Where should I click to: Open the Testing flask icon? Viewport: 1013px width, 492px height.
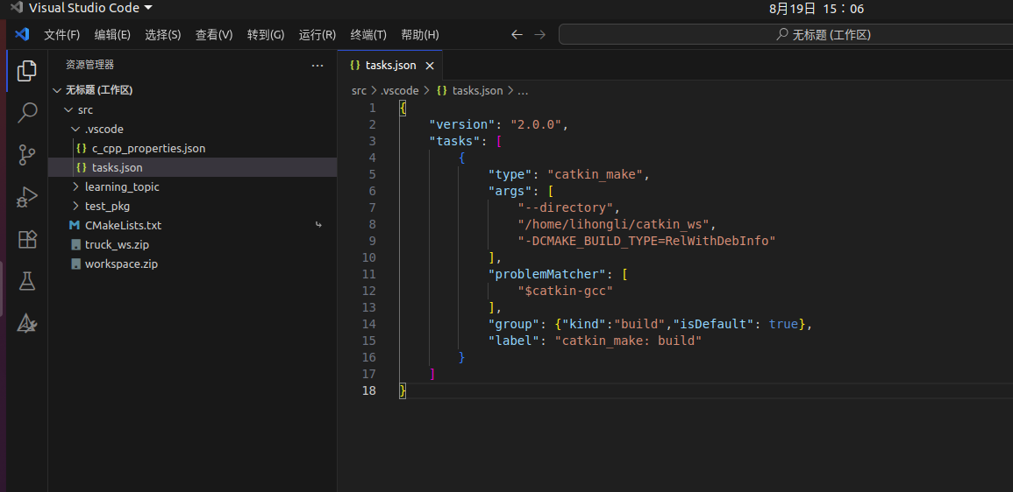click(x=26, y=281)
